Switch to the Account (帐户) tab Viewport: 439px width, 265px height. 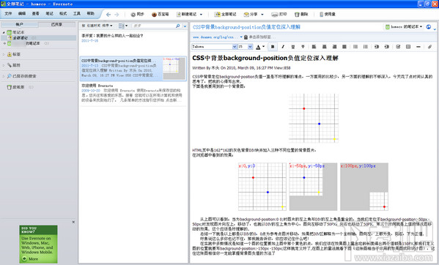click(19, 25)
